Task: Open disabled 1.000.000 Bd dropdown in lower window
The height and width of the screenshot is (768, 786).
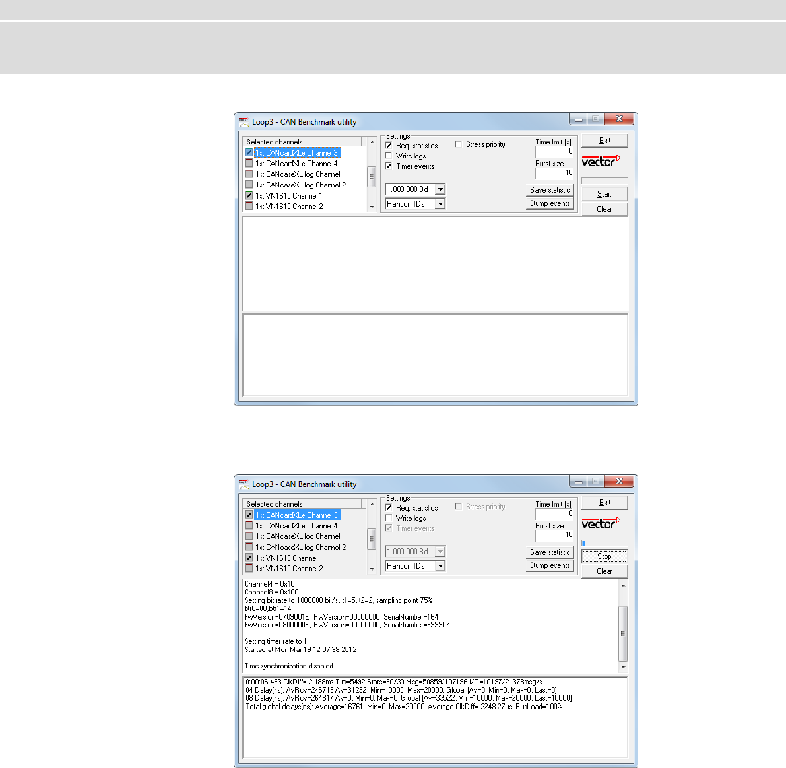Action: (440, 552)
